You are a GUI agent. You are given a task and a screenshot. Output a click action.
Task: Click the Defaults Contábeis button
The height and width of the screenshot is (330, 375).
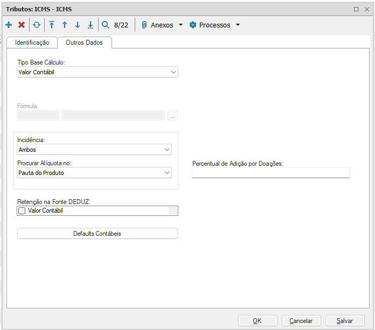[x=98, y=234]
